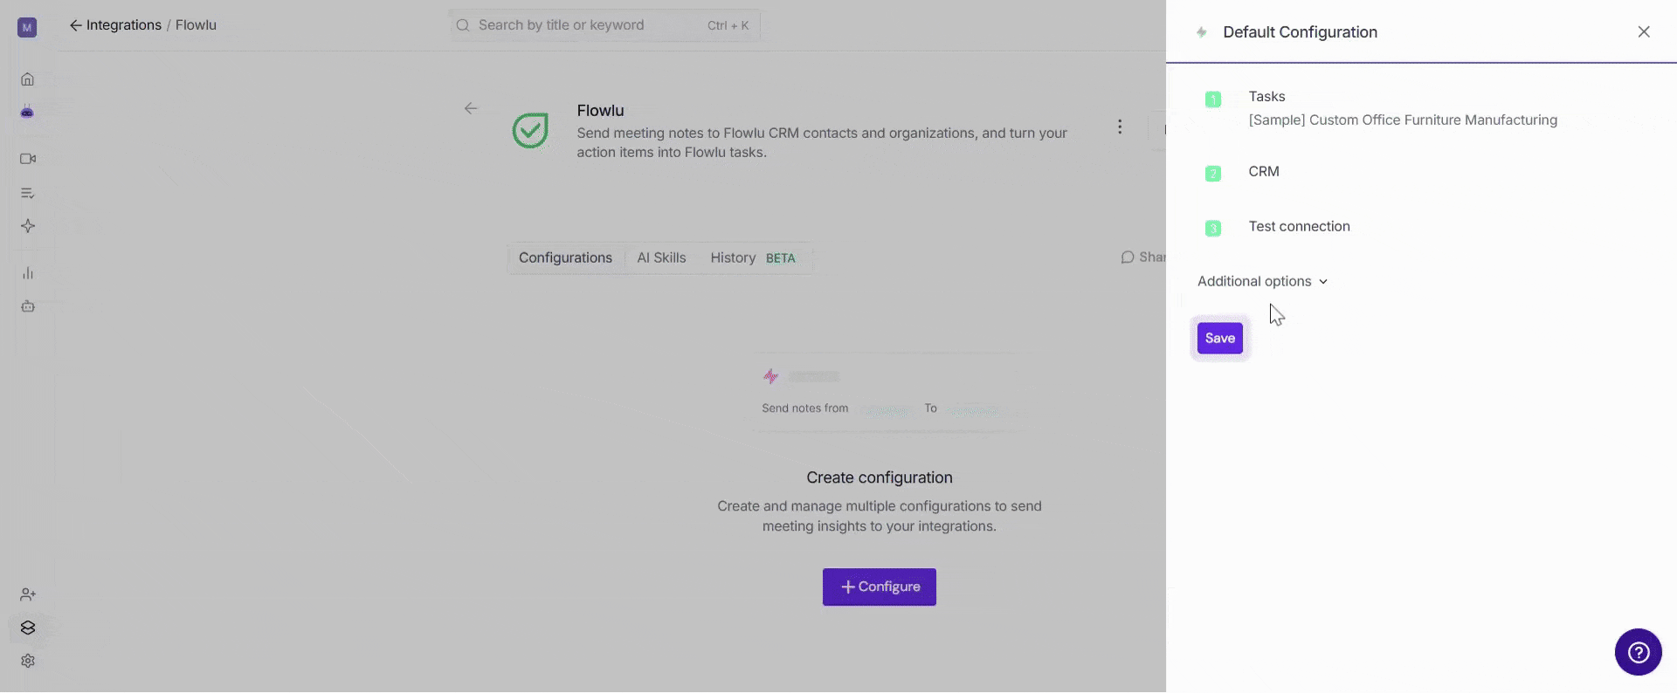Click '[Sample] Custom Office Furniture Manufacturing' text
1677x693 pixels.
[1403, 120]
